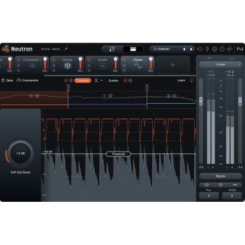This screenshot has height=245, width=245.
Task: Select the Clipper waveform icon
Action: coord(138,66)
